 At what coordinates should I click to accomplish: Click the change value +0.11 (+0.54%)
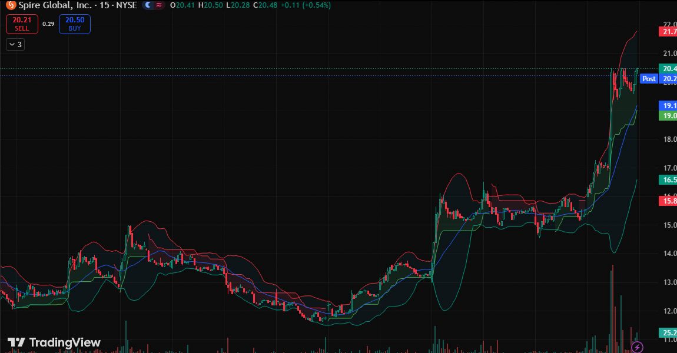306,5
